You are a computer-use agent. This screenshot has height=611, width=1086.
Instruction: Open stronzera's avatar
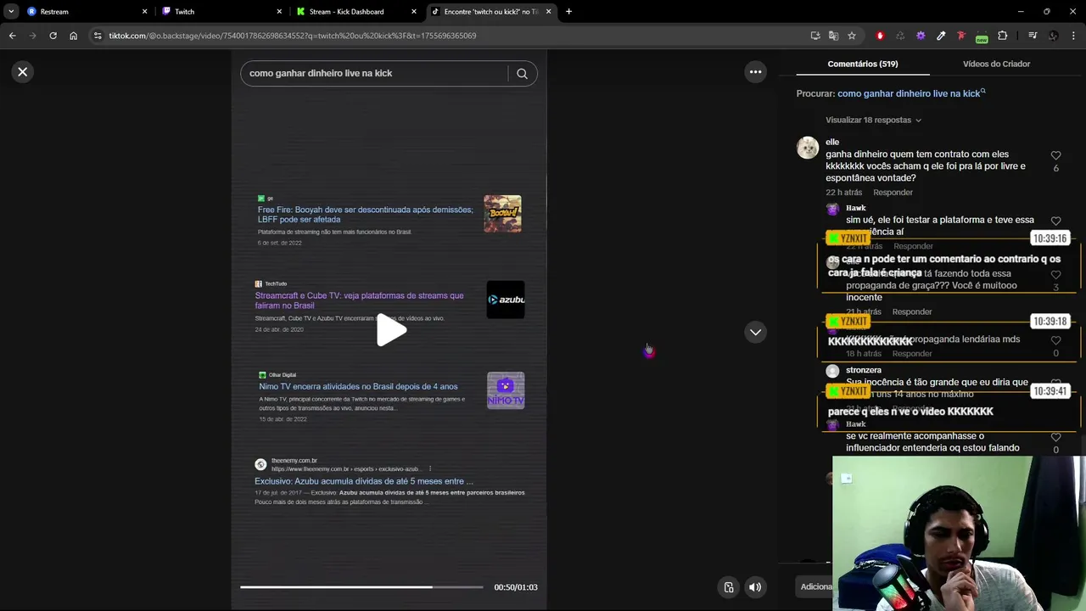(832, 371)
